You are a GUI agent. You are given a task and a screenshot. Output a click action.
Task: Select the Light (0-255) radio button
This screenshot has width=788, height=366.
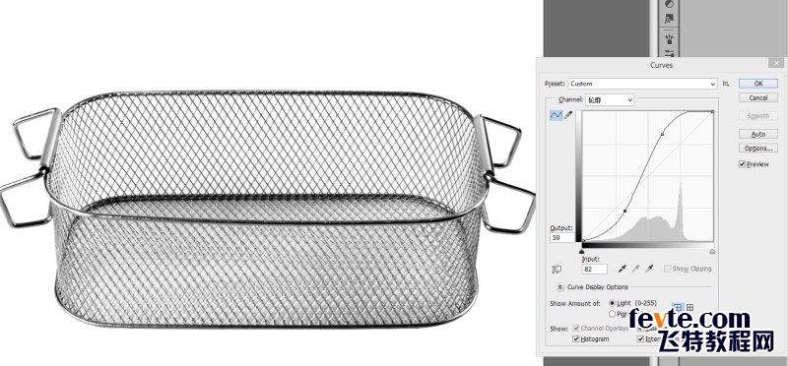tap(612, 303)
